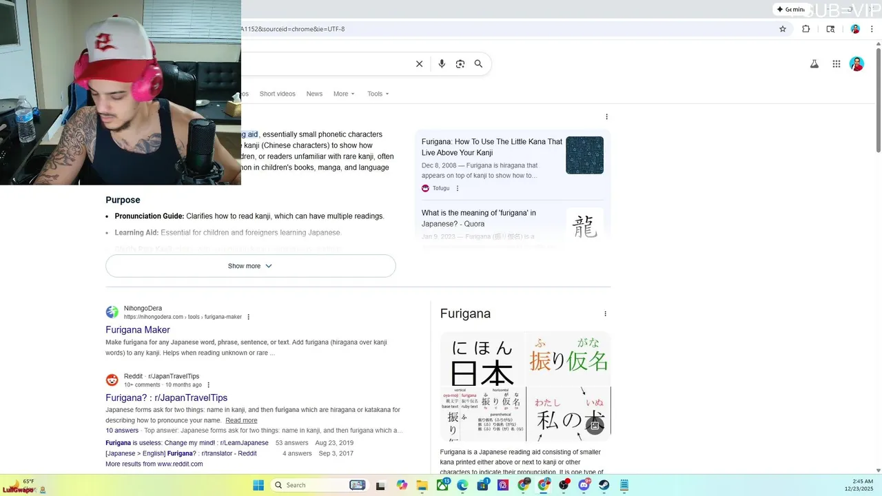Open the tab search icon in Chrome's toolbar
Image resolution: width=882 pixels, height=496 pixels.
[x=830, y=29]
